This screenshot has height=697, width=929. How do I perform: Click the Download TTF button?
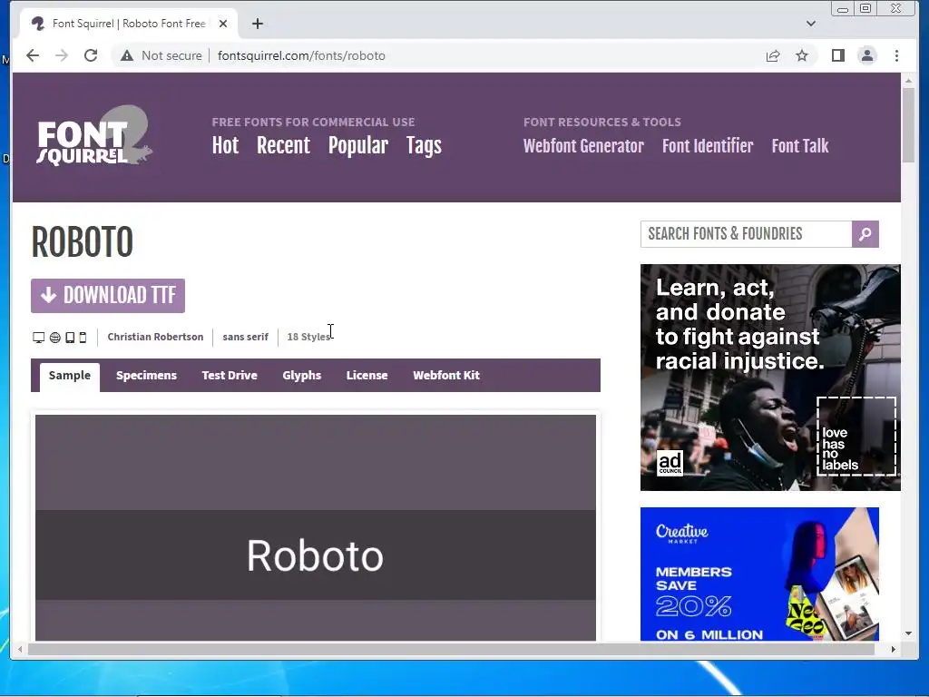coord(108,296)
